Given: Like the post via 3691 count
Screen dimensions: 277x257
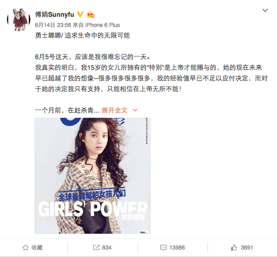Looking at the screenshot, I should 247,248.
